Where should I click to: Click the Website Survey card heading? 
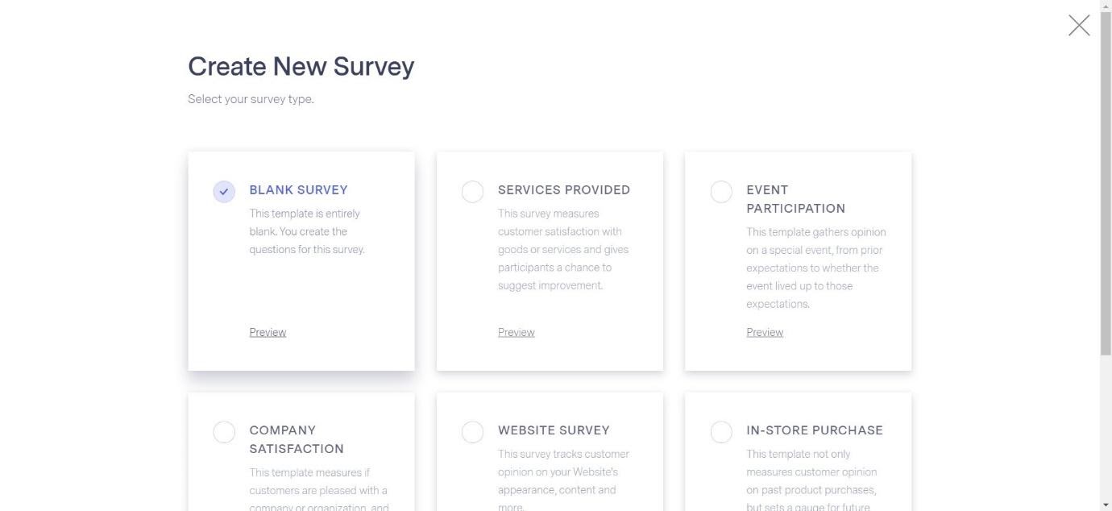pos(554,430)
